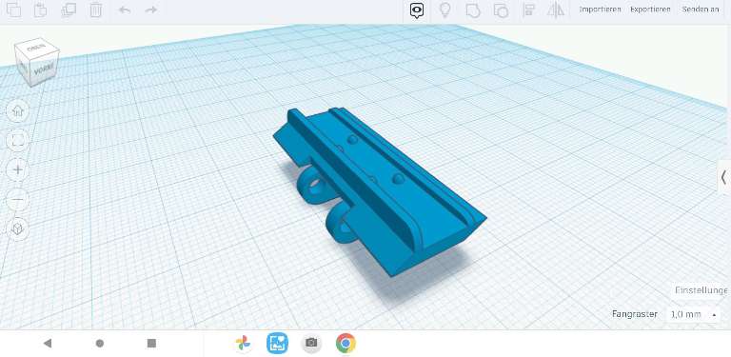Viewport: 731px width, 357px height.
Task: Group shapes using the group icon
Action: point(473,10)
